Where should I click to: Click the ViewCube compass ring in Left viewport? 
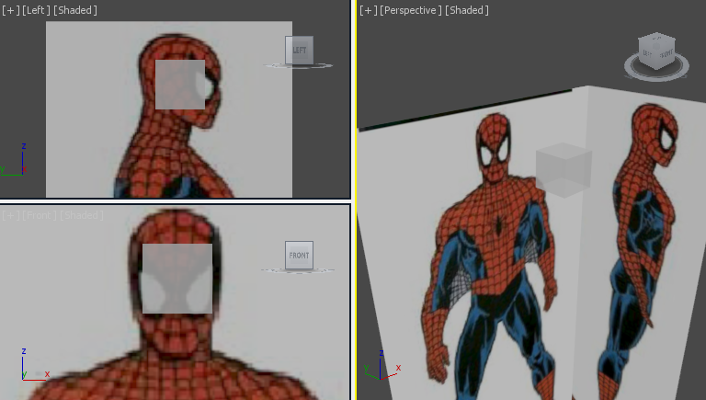pos(298,66)
